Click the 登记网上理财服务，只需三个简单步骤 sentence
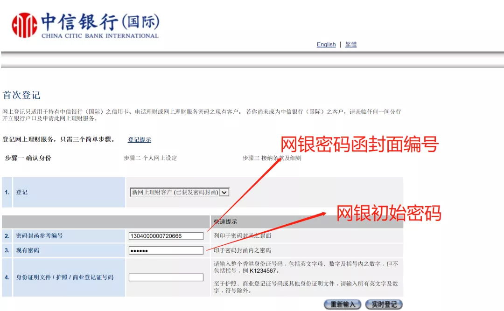The height and width of the screenshot is (311, 504). tap(59, 139)
